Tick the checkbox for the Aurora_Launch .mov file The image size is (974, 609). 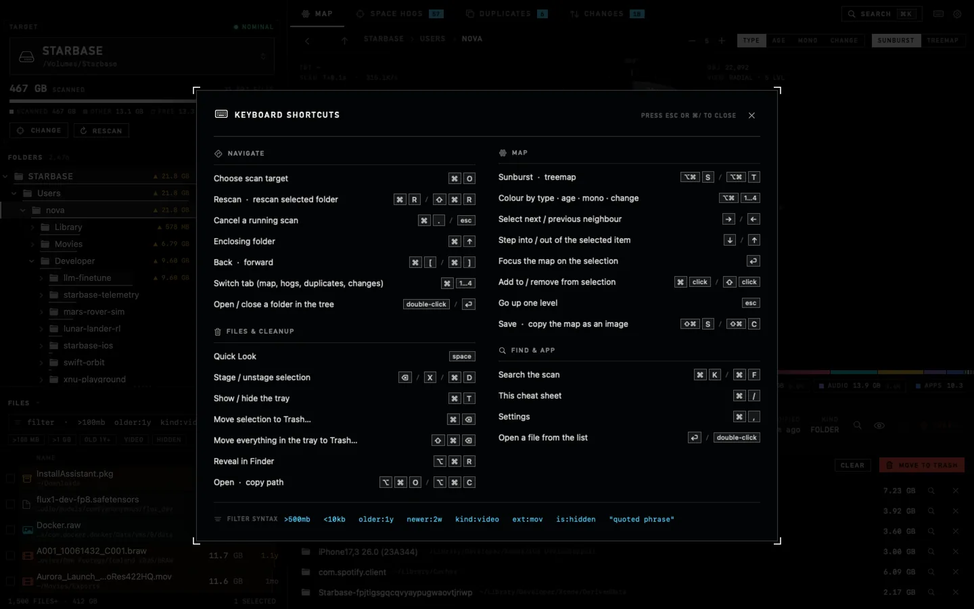(x=10, y=581)
